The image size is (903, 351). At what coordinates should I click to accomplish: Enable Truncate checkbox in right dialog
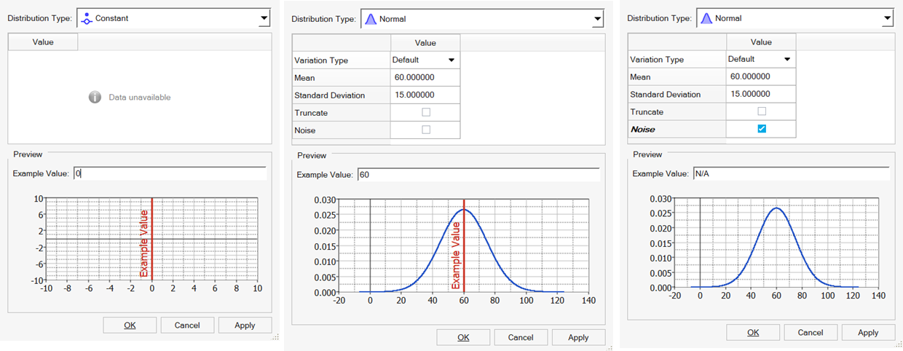coord(762,111)
